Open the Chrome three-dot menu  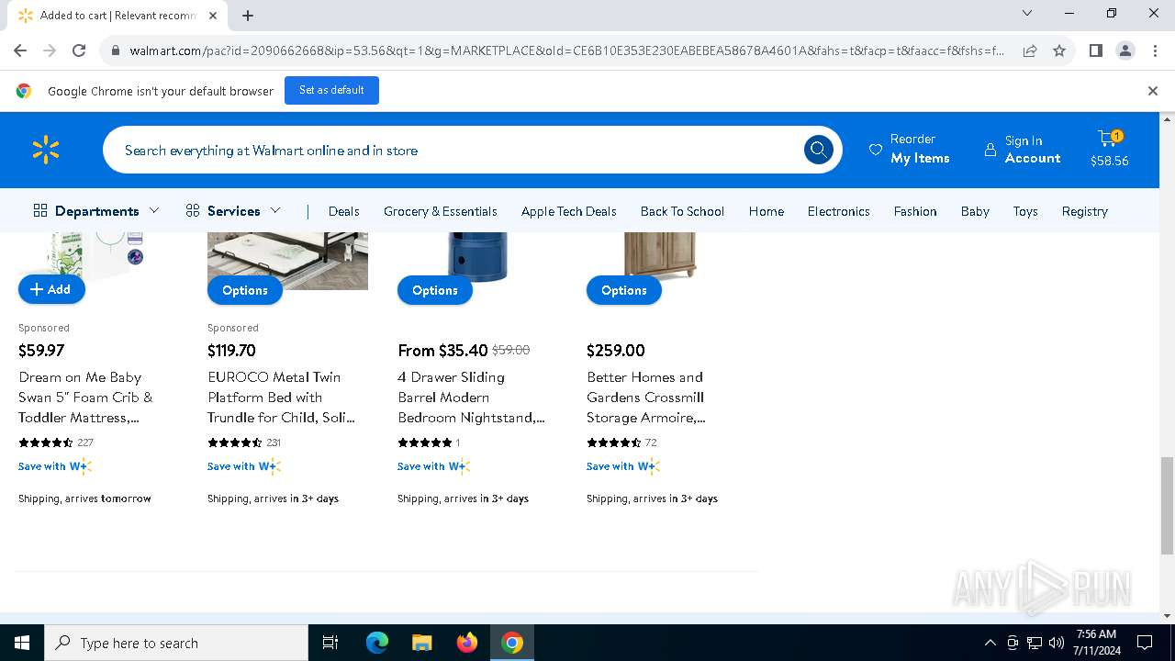[1154, 50]
